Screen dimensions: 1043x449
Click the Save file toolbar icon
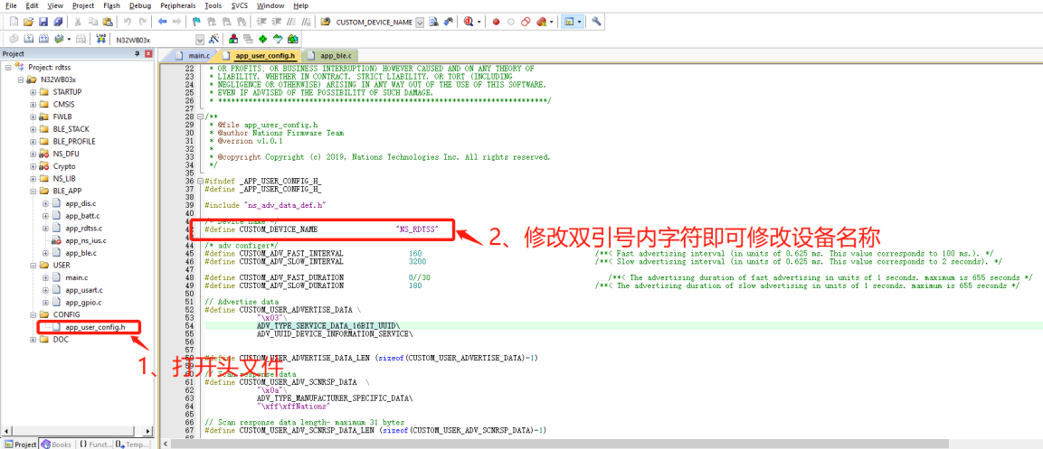click(44, 22)
